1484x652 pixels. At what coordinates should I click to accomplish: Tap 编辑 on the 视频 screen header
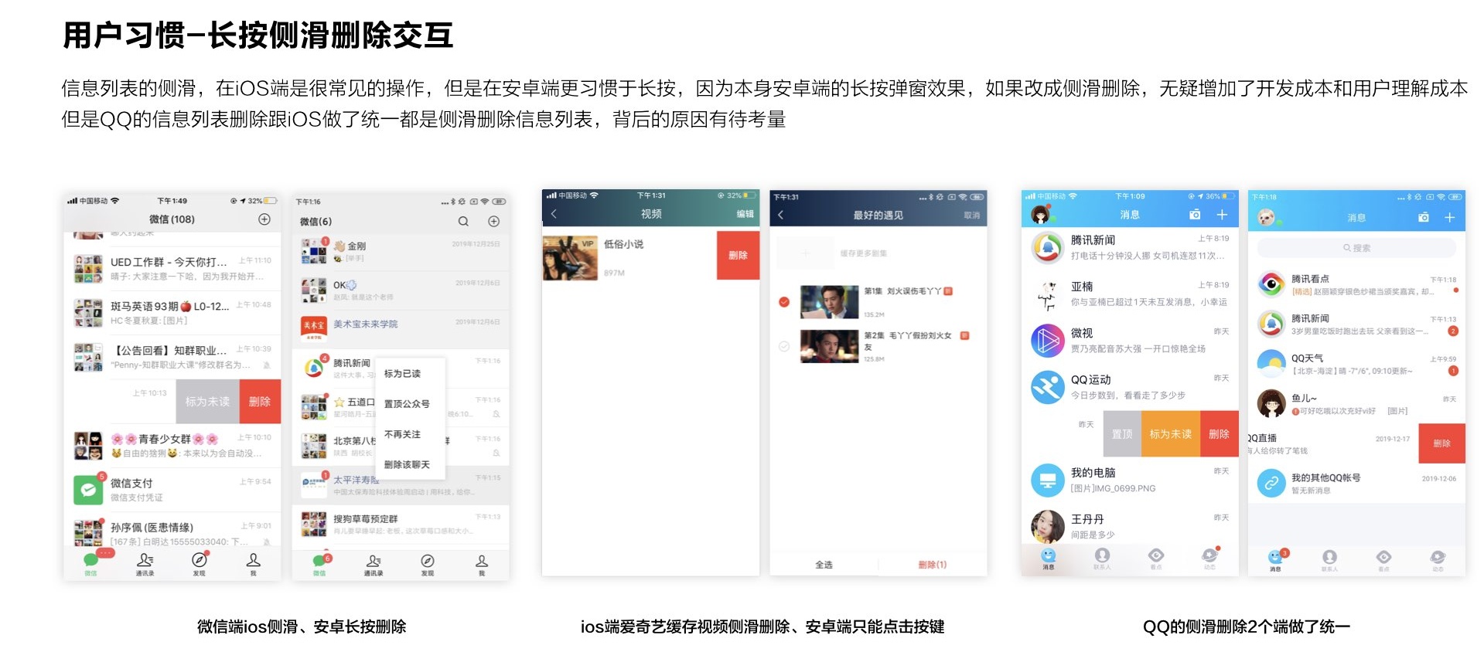coord(745,214)
